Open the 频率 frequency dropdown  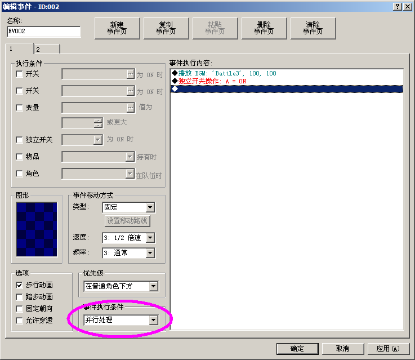click(150, 253)
